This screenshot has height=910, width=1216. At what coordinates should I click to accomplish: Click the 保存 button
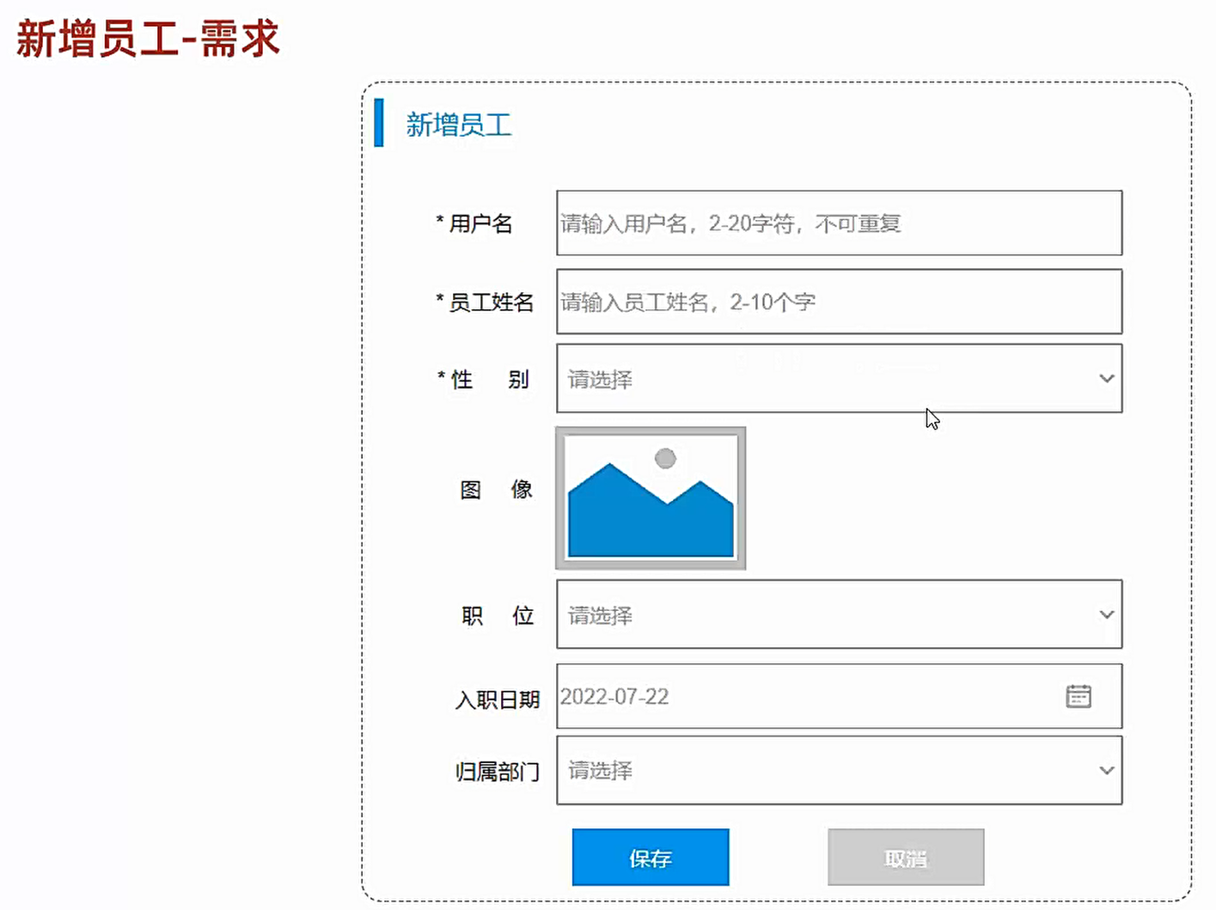tap(651, 858)
